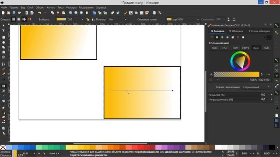Pick the 3D box tool

3,52
